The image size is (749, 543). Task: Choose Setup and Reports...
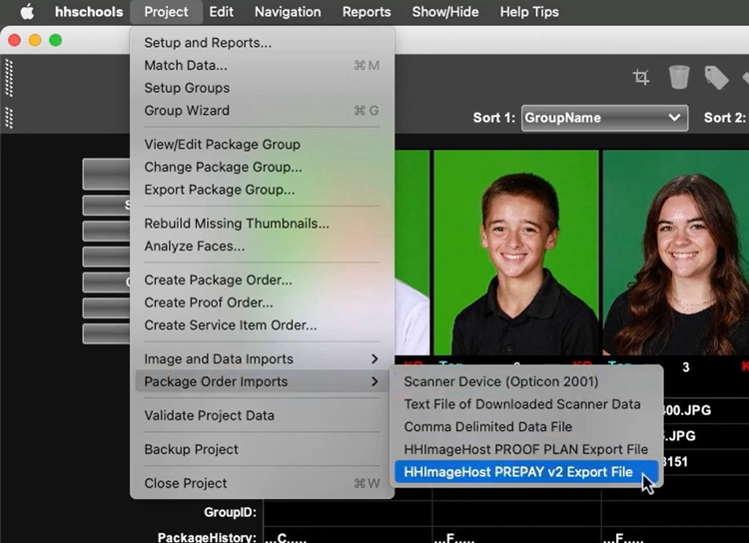tap(262, 43)
